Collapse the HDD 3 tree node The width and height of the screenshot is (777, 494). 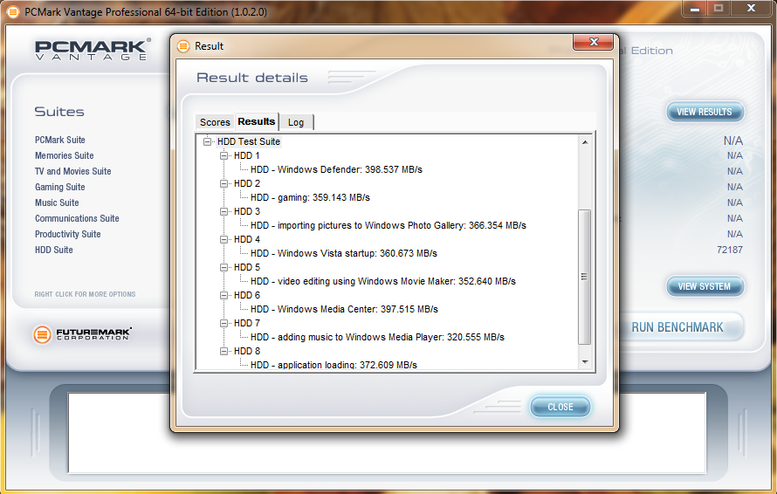coord(224,211)
